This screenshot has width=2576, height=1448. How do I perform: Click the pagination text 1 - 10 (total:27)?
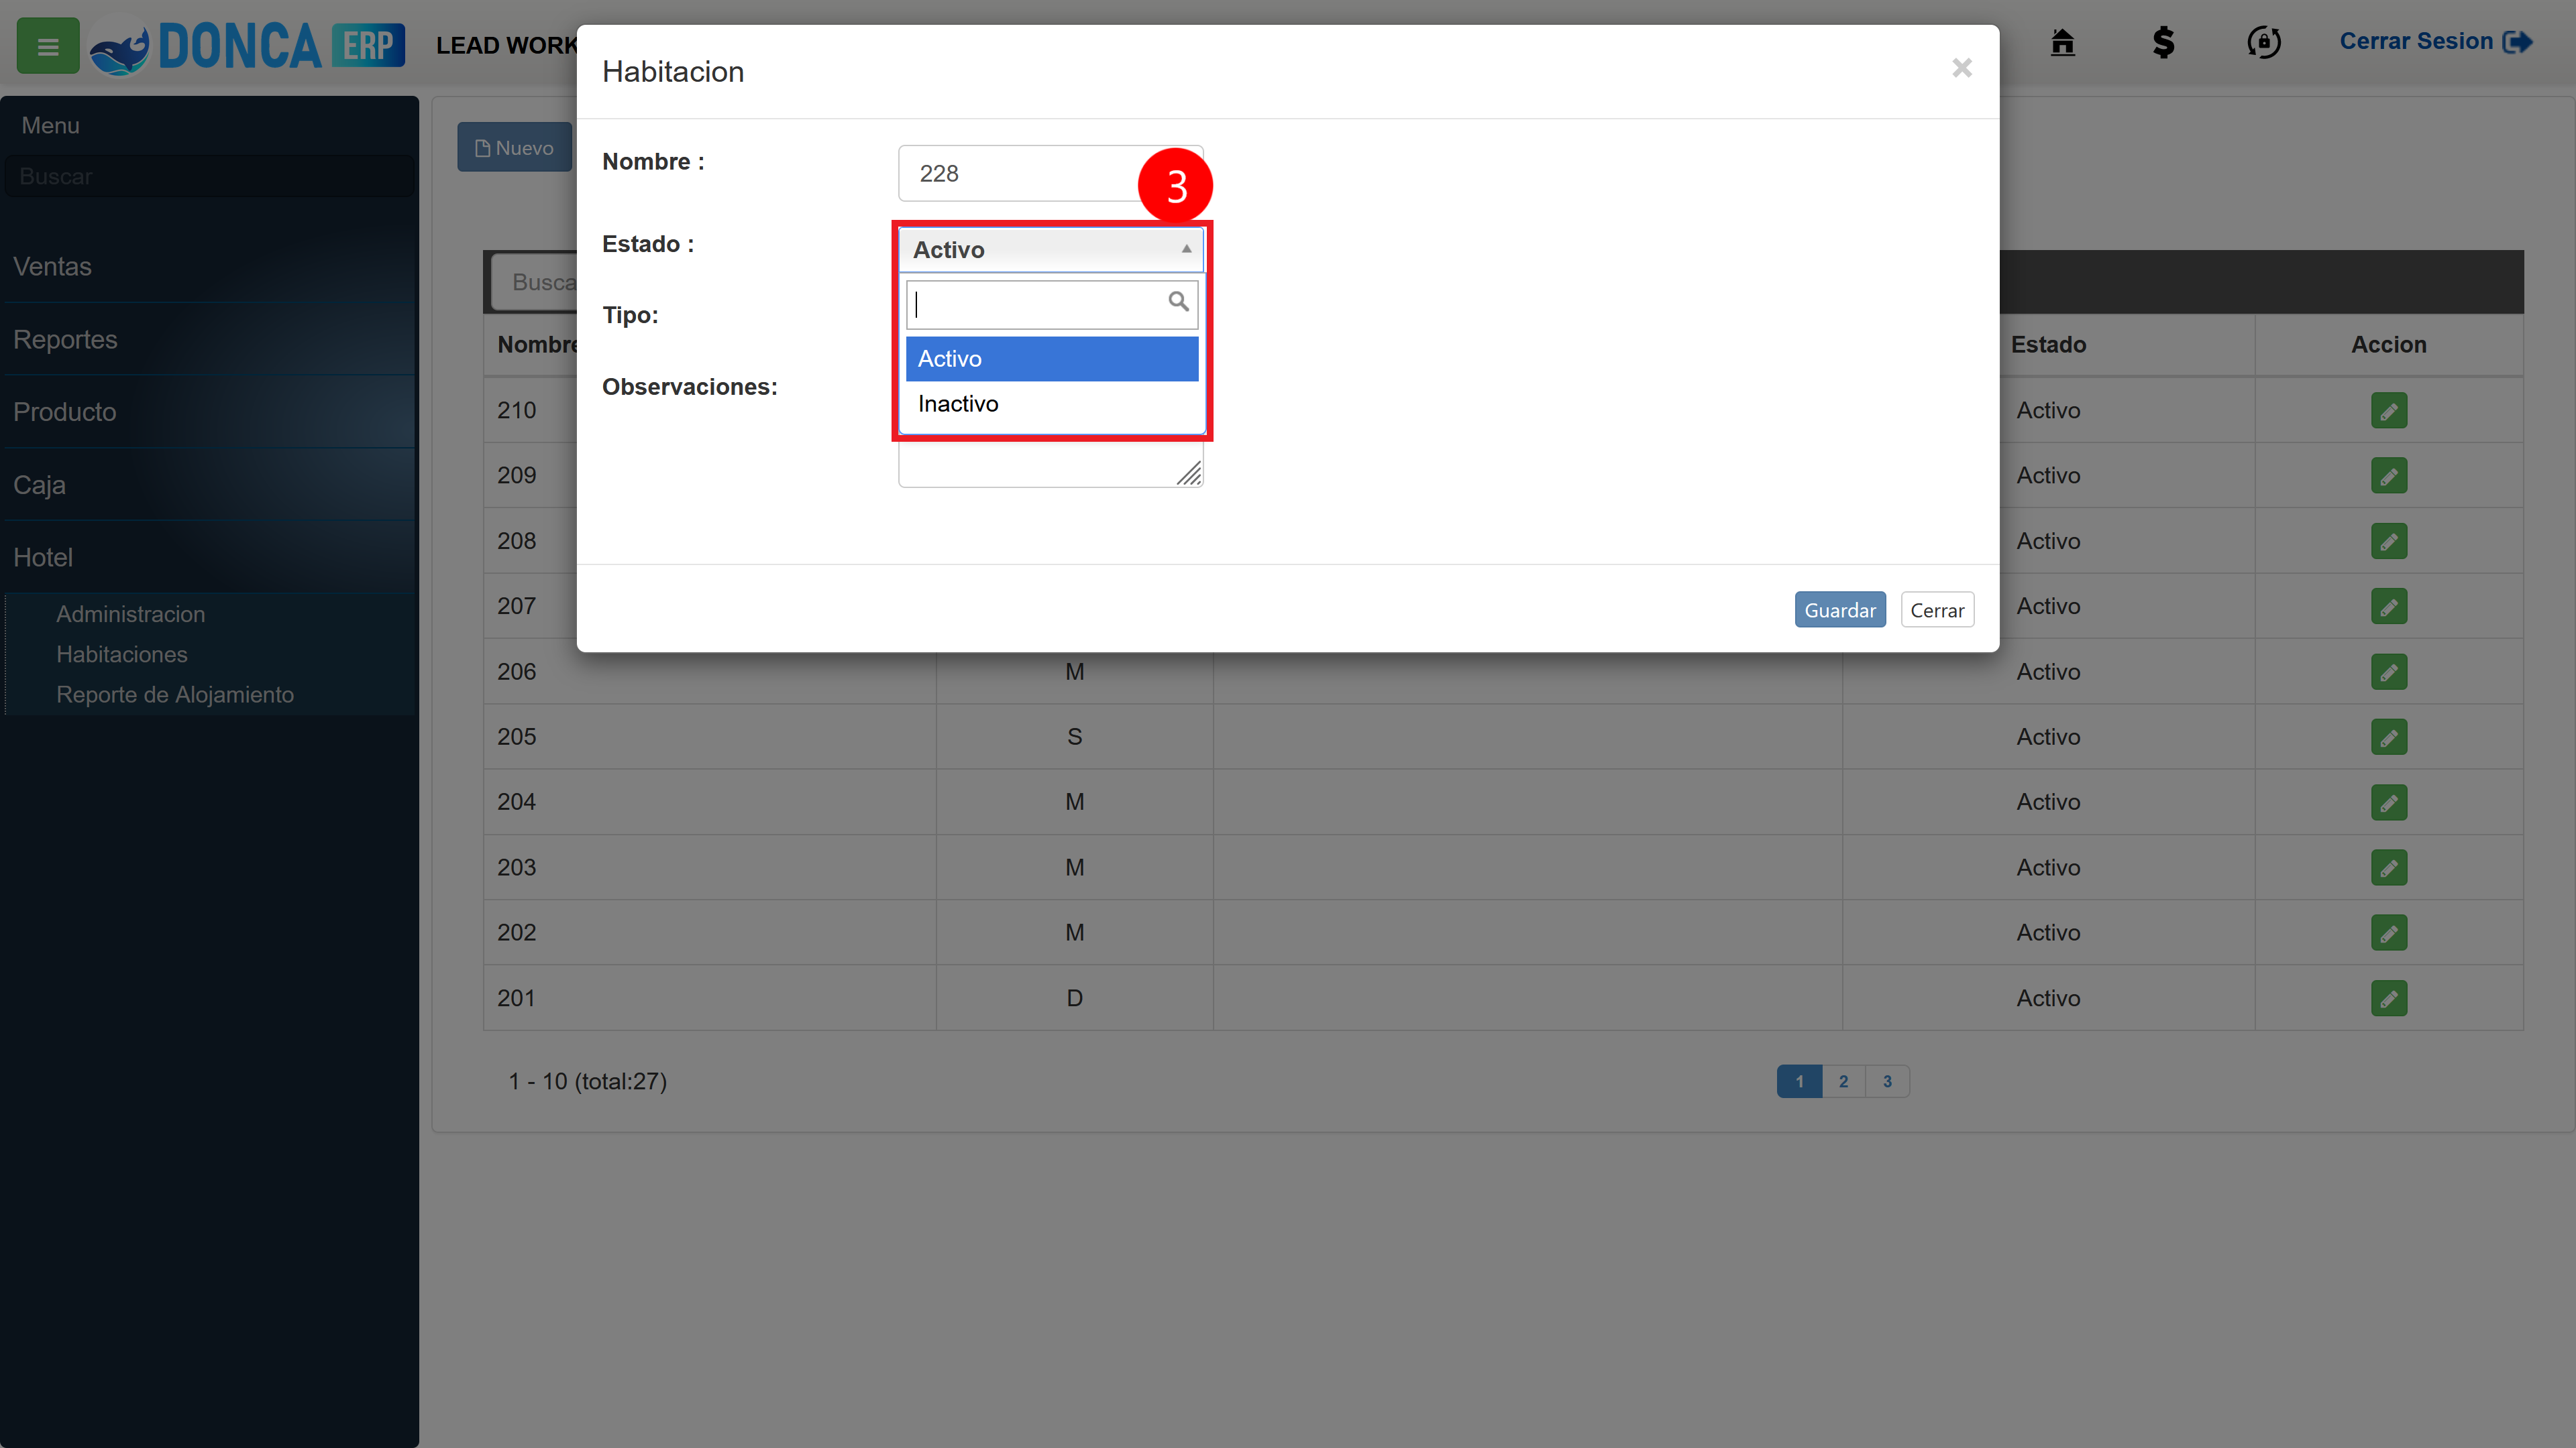(x=587, y=1081)
